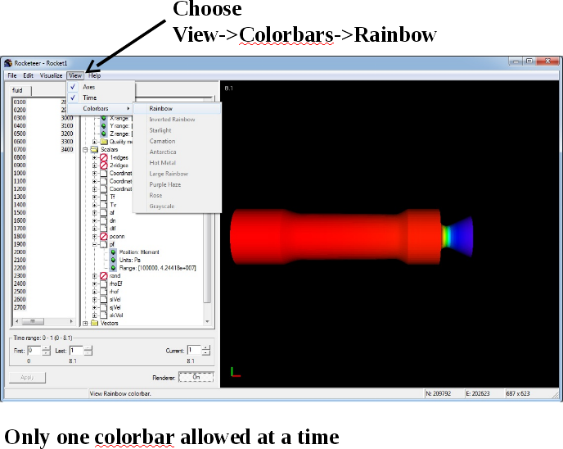Screen dimensions: 563x449
Task: Expand the 1-ridges tree node
Action: tap(95, 158)
